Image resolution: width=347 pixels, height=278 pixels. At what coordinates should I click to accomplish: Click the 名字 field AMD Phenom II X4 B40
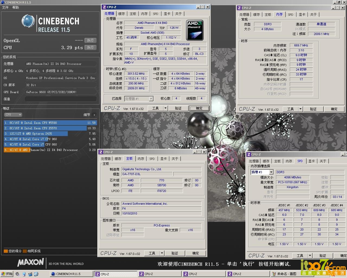152,23
